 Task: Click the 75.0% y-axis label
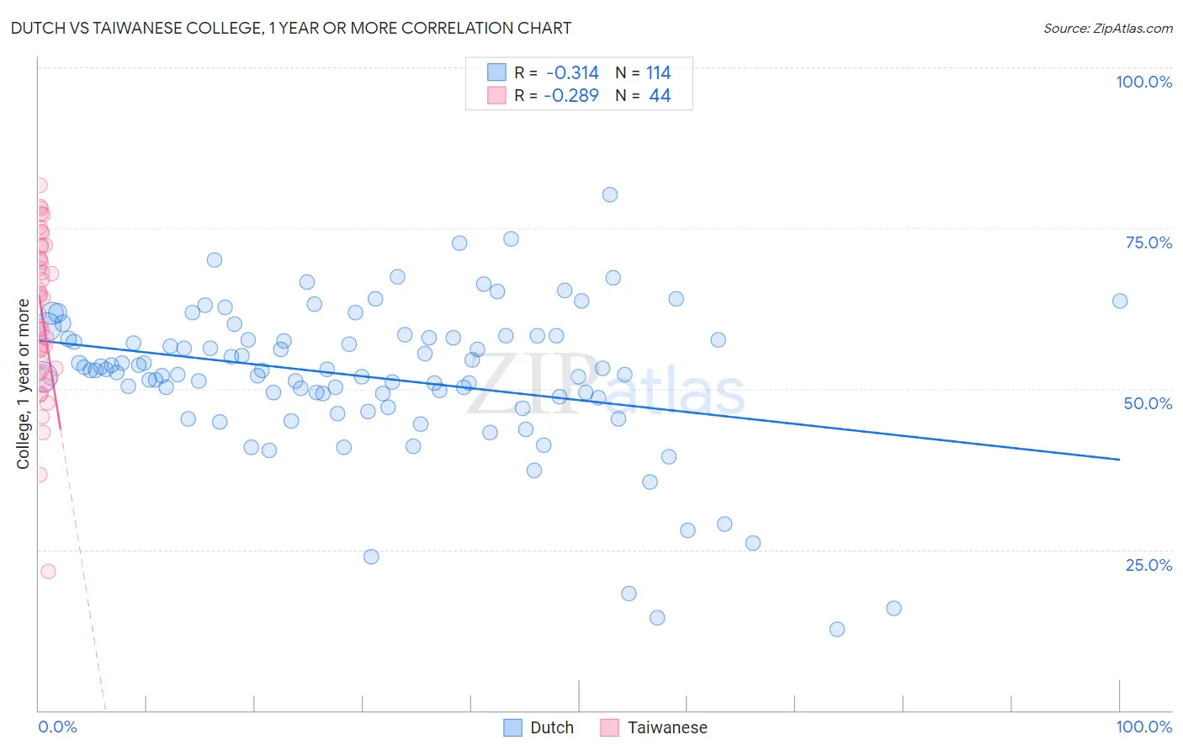(1149, 242)
